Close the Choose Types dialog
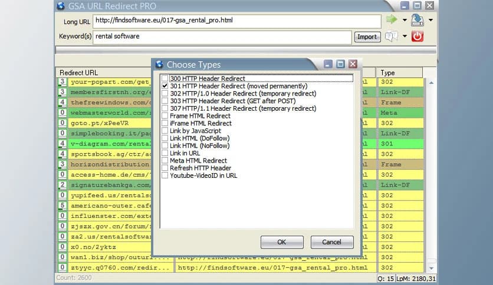 coord(353,64)
